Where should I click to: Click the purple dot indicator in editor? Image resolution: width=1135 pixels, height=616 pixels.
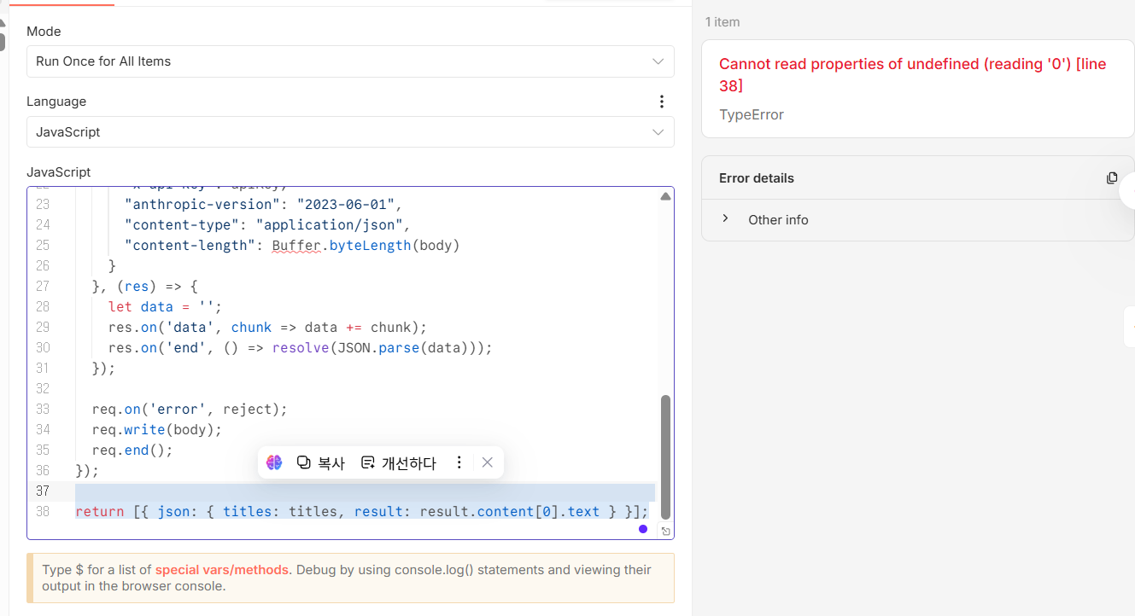[x=643, y=529]
